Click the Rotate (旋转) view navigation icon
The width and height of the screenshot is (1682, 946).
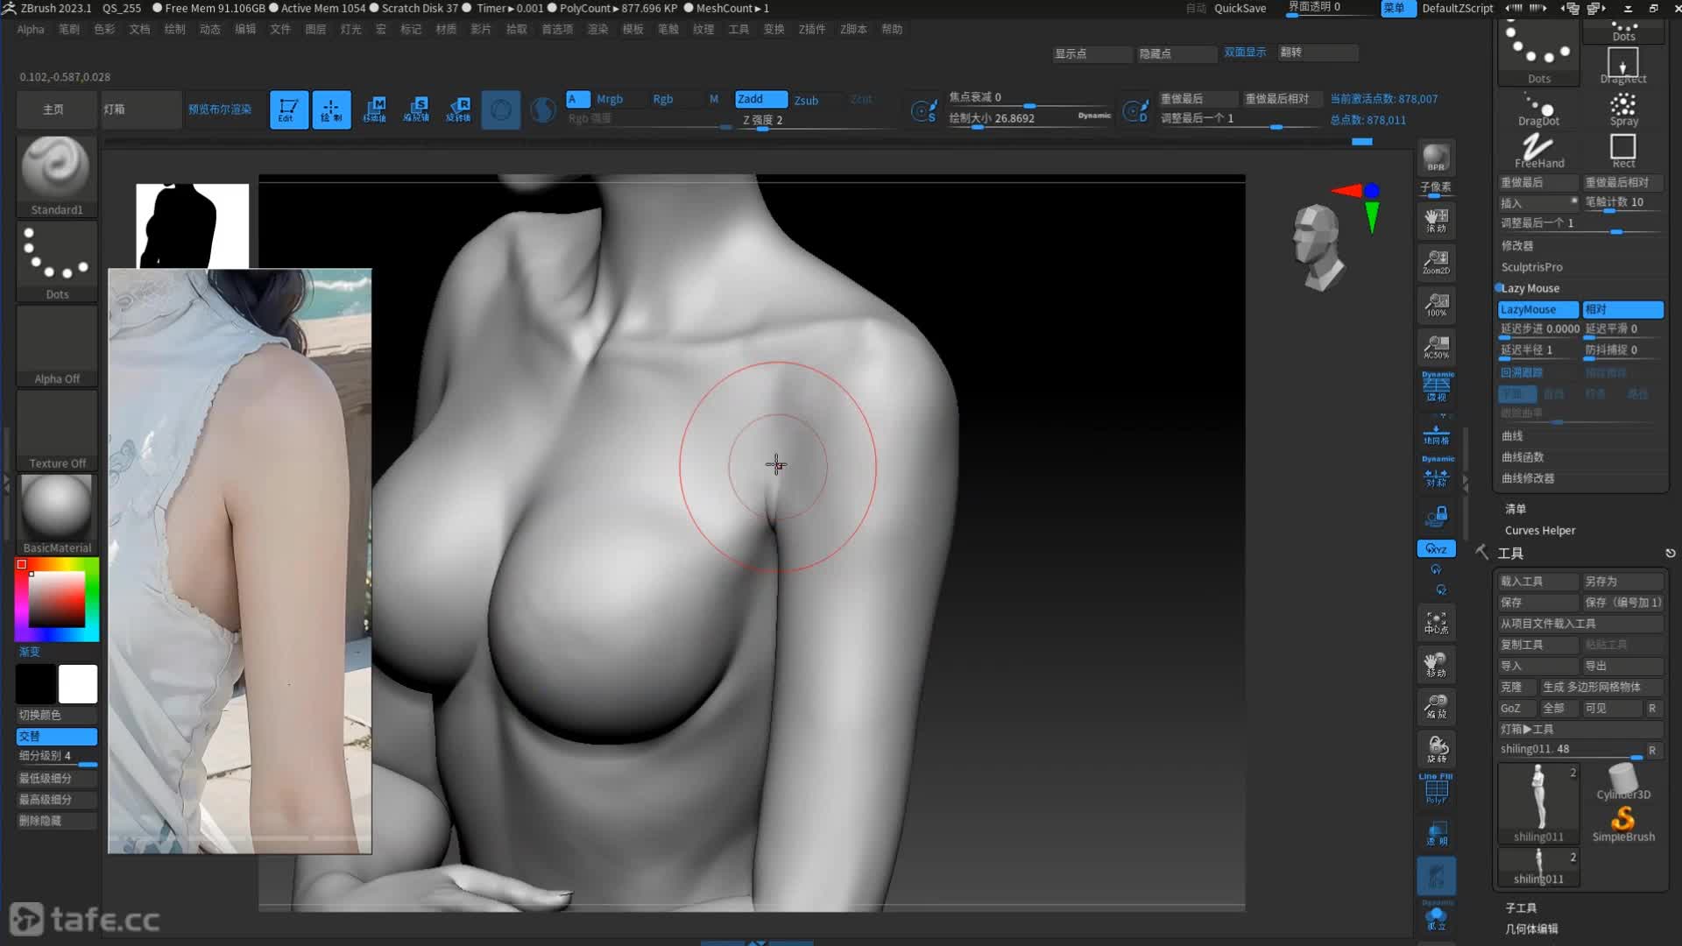click(1436, 749)
